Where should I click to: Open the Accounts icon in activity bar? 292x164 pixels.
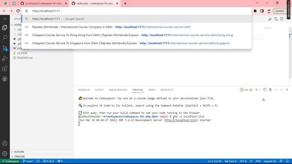(5, 143)
